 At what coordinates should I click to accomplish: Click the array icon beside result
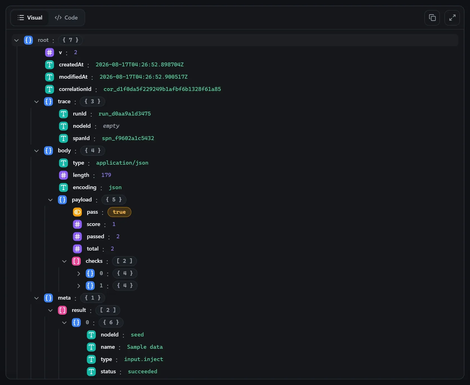(62, 310)
